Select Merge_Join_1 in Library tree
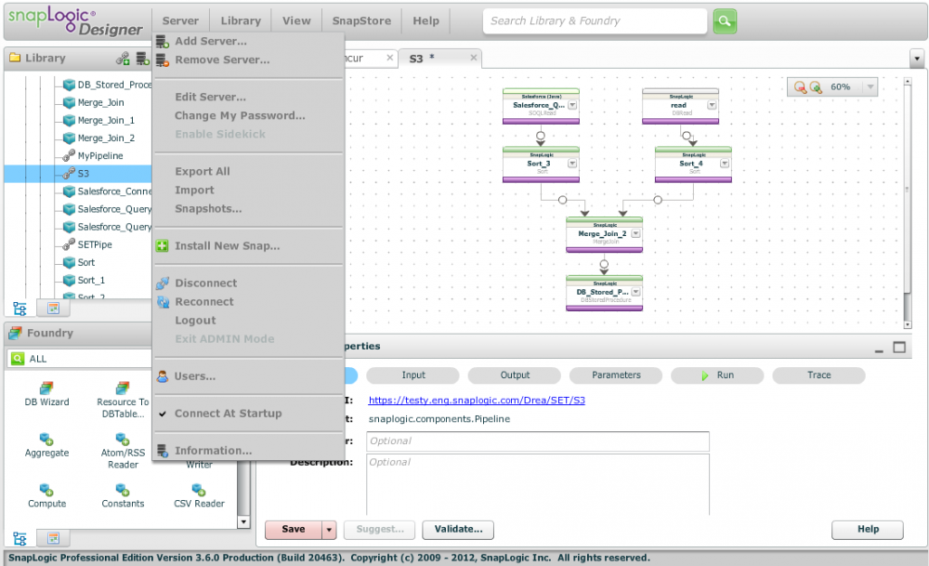This screenshot has width=929, height=566. [106, 120]
